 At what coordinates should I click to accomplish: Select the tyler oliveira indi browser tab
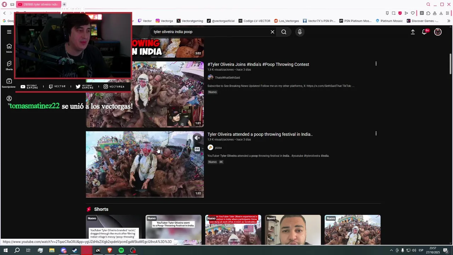[38, 4]
